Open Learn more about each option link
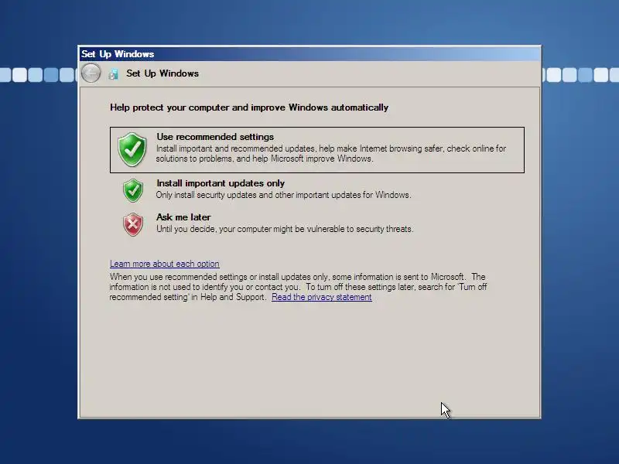Viewport: 619px width, 464px height. click(x=165, y=264)
